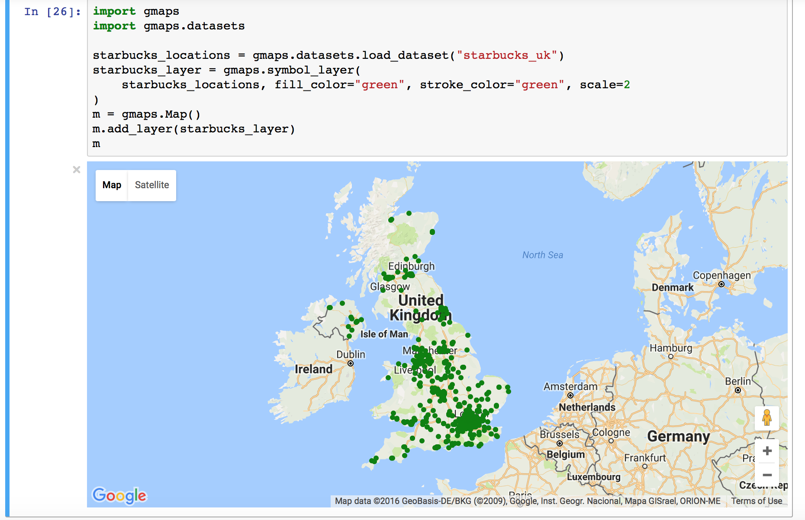Click the Berlin city marker
The image size is (805, 520).
(738, 390)
